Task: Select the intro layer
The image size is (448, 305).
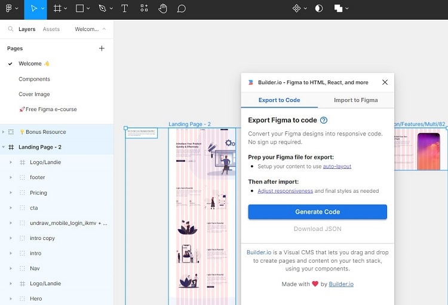Action: [x=57, y=253]
